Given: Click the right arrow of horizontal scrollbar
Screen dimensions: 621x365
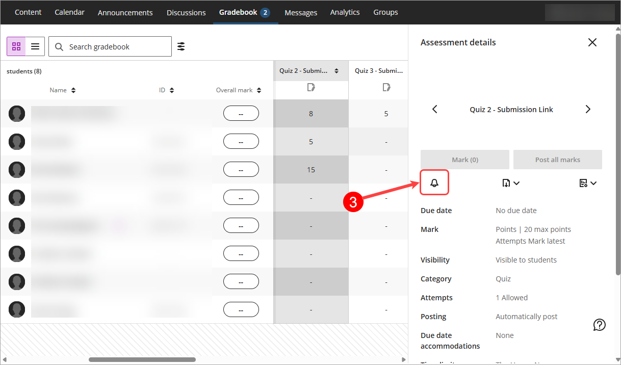Looking at the screenshot, I should coord(403,359).
